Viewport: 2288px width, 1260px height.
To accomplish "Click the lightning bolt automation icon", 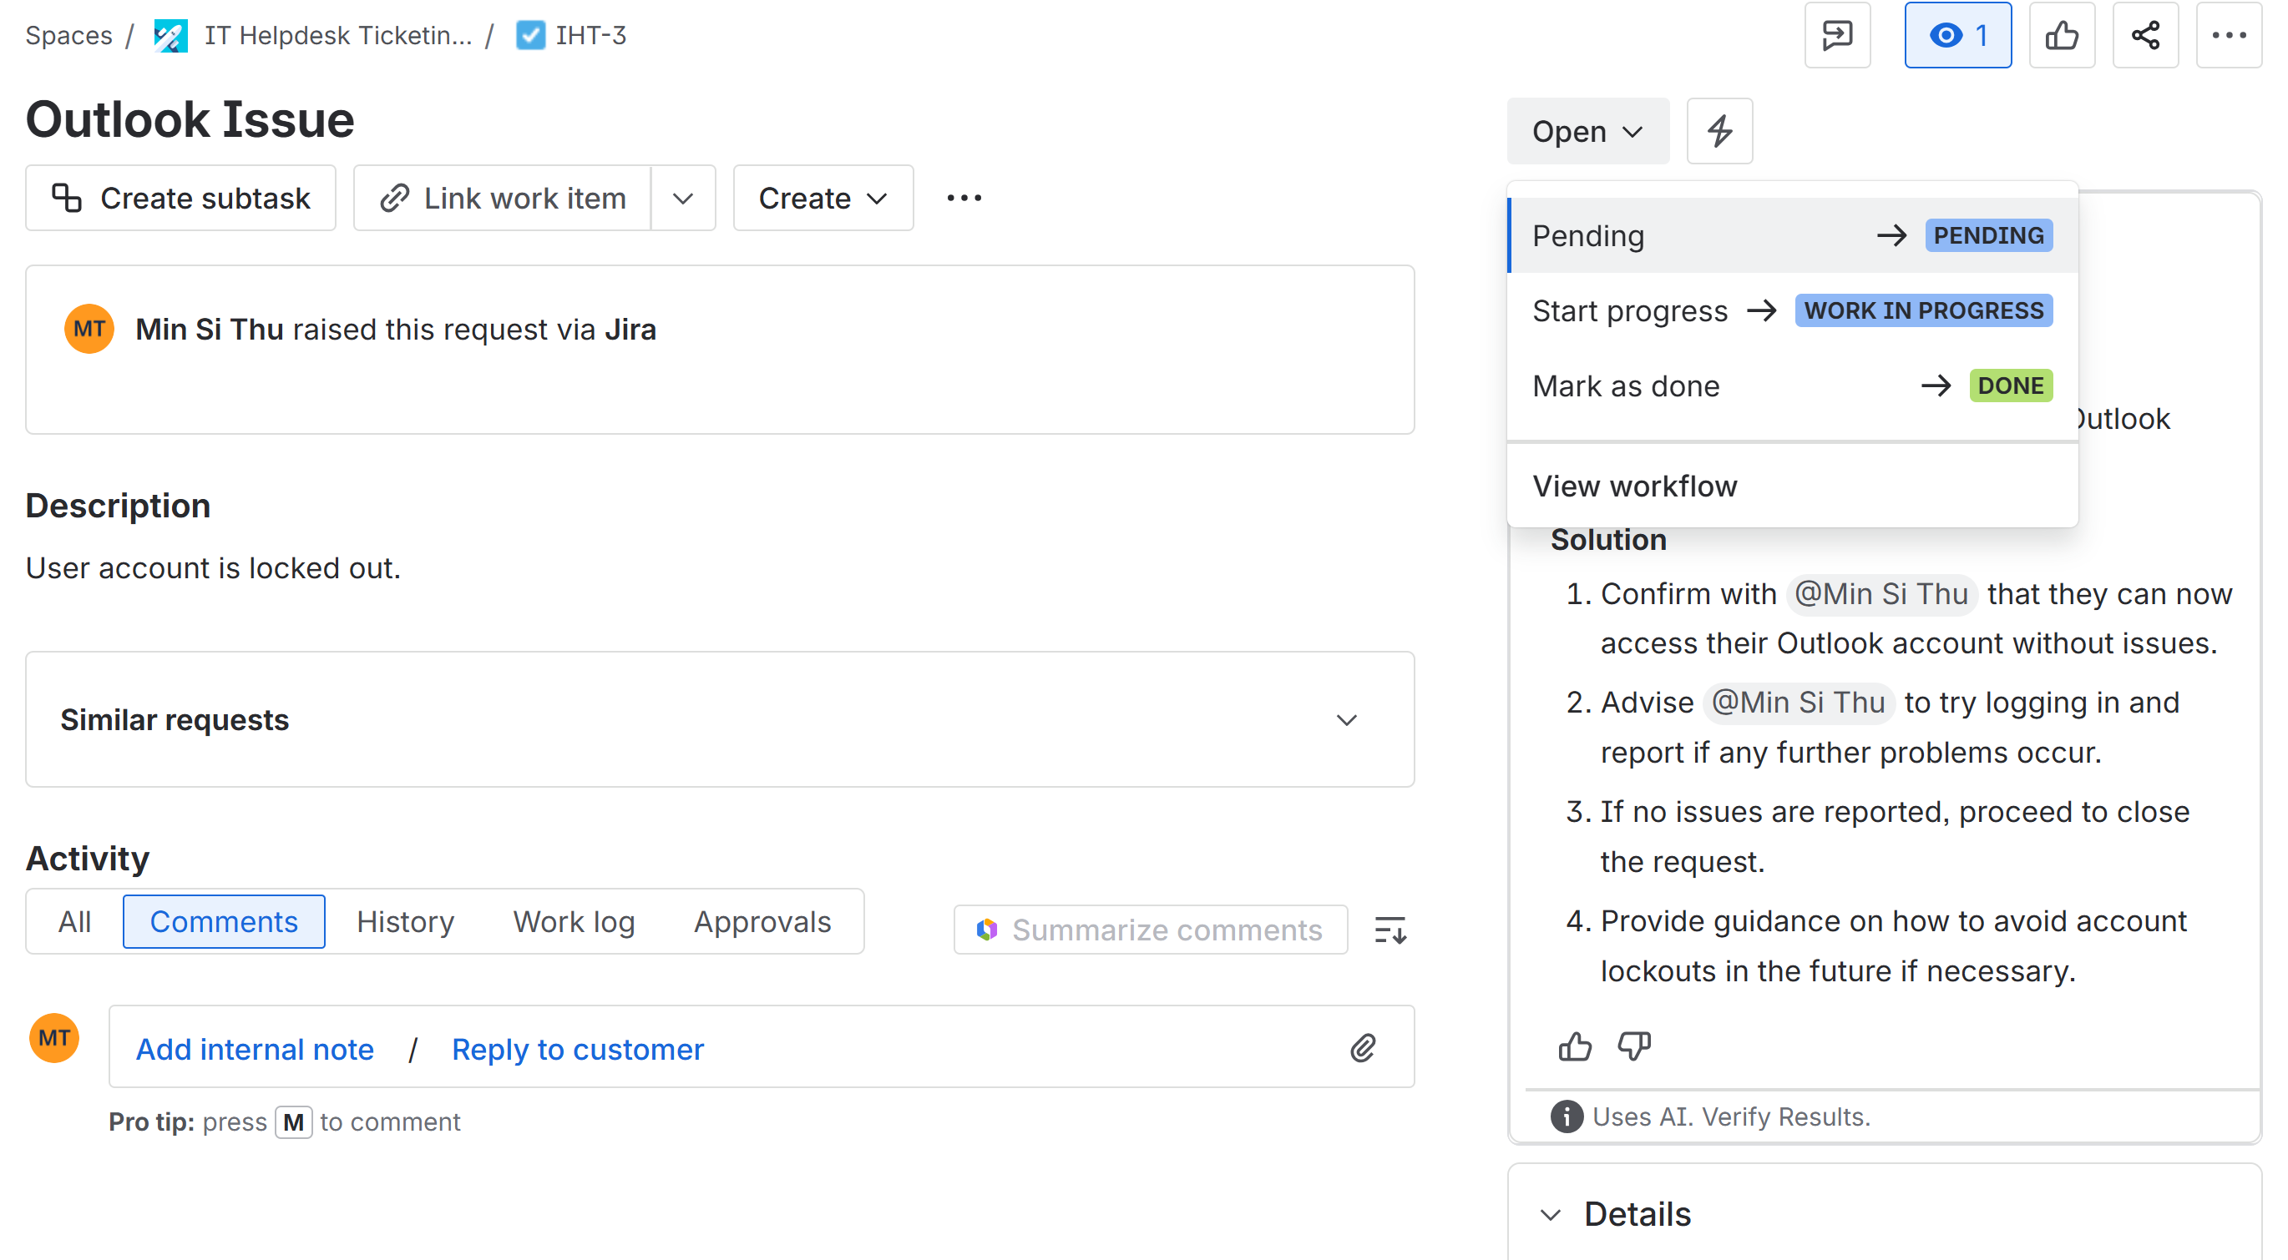I will (x=1719, y=131).
